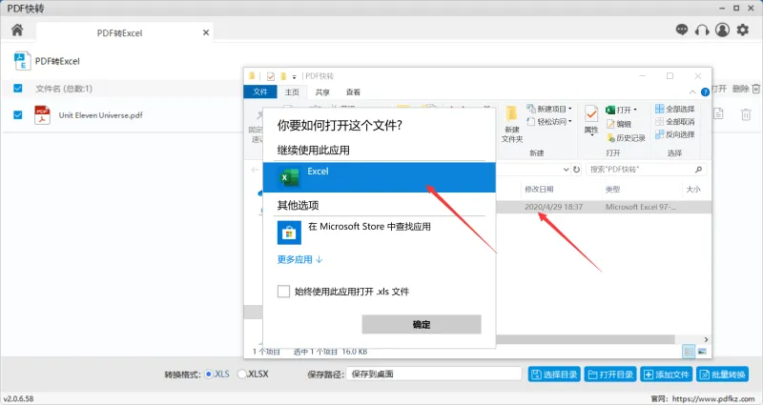Viewport: 763px width, 405px height.
Task: Click the PDF转Excel page icon
Action: click(22, 61)
